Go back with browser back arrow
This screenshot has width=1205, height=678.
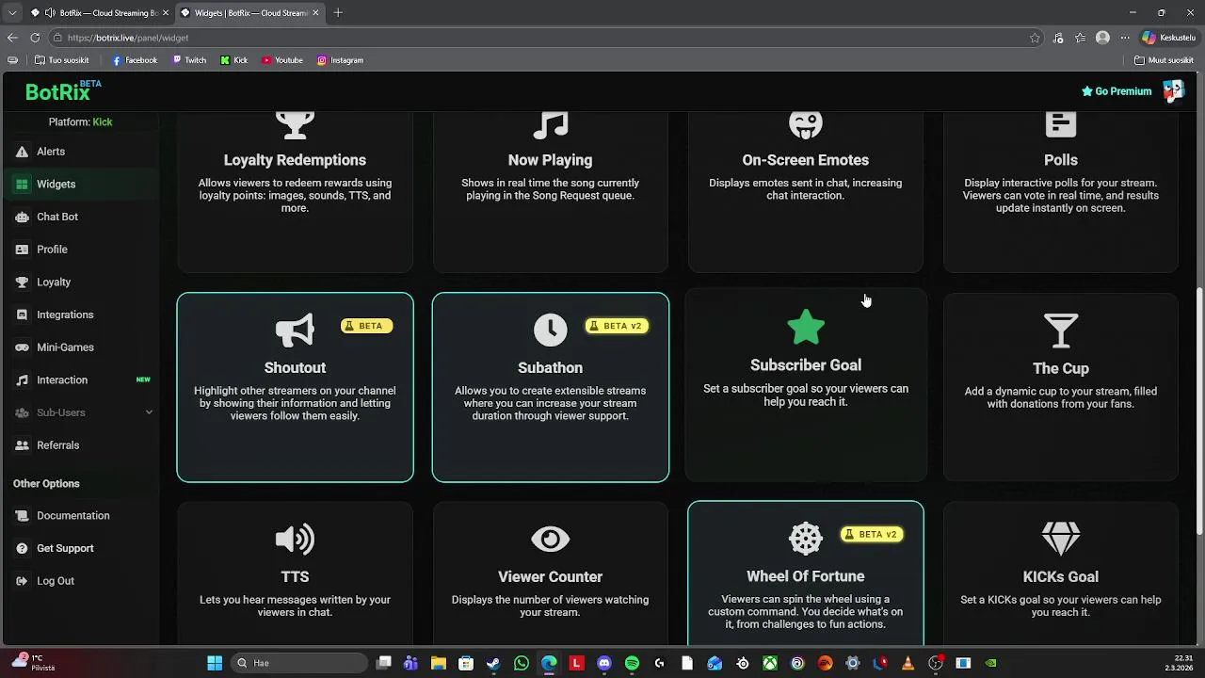coord(12,38)
